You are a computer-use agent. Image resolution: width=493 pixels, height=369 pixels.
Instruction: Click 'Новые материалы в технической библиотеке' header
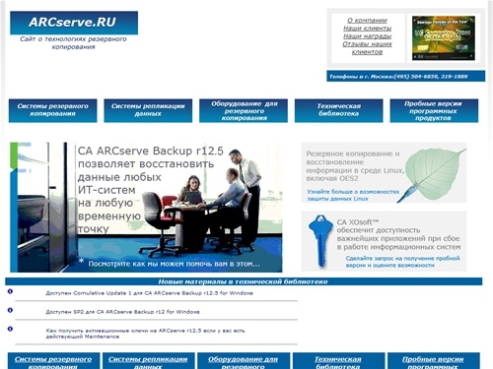coord(244,281)
